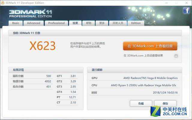The image size is (192, 120).
Task: Click orange 在 3DMark.com 上查看结果 button
Action: pyautogui.click(x=150, y=46)
